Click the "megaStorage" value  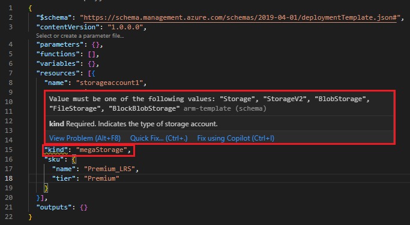(101, 150)
